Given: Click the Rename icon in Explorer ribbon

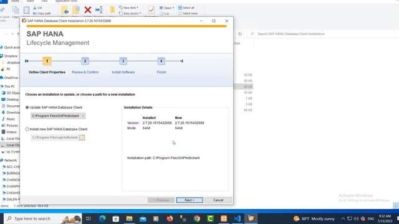Looking at the screenshot, I should coord(99,10).
